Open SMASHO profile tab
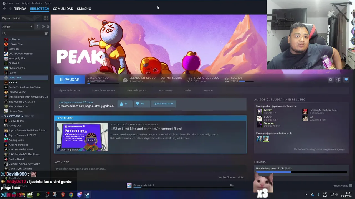355x199 pixels. pos(84,9)
